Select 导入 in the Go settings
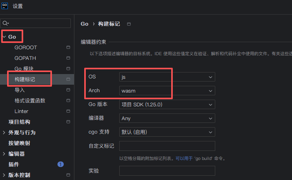 tap(20, 90)
